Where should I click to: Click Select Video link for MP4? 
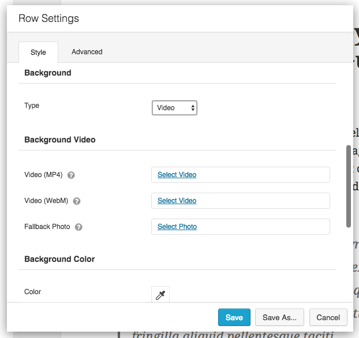click(x=177, y=175)
